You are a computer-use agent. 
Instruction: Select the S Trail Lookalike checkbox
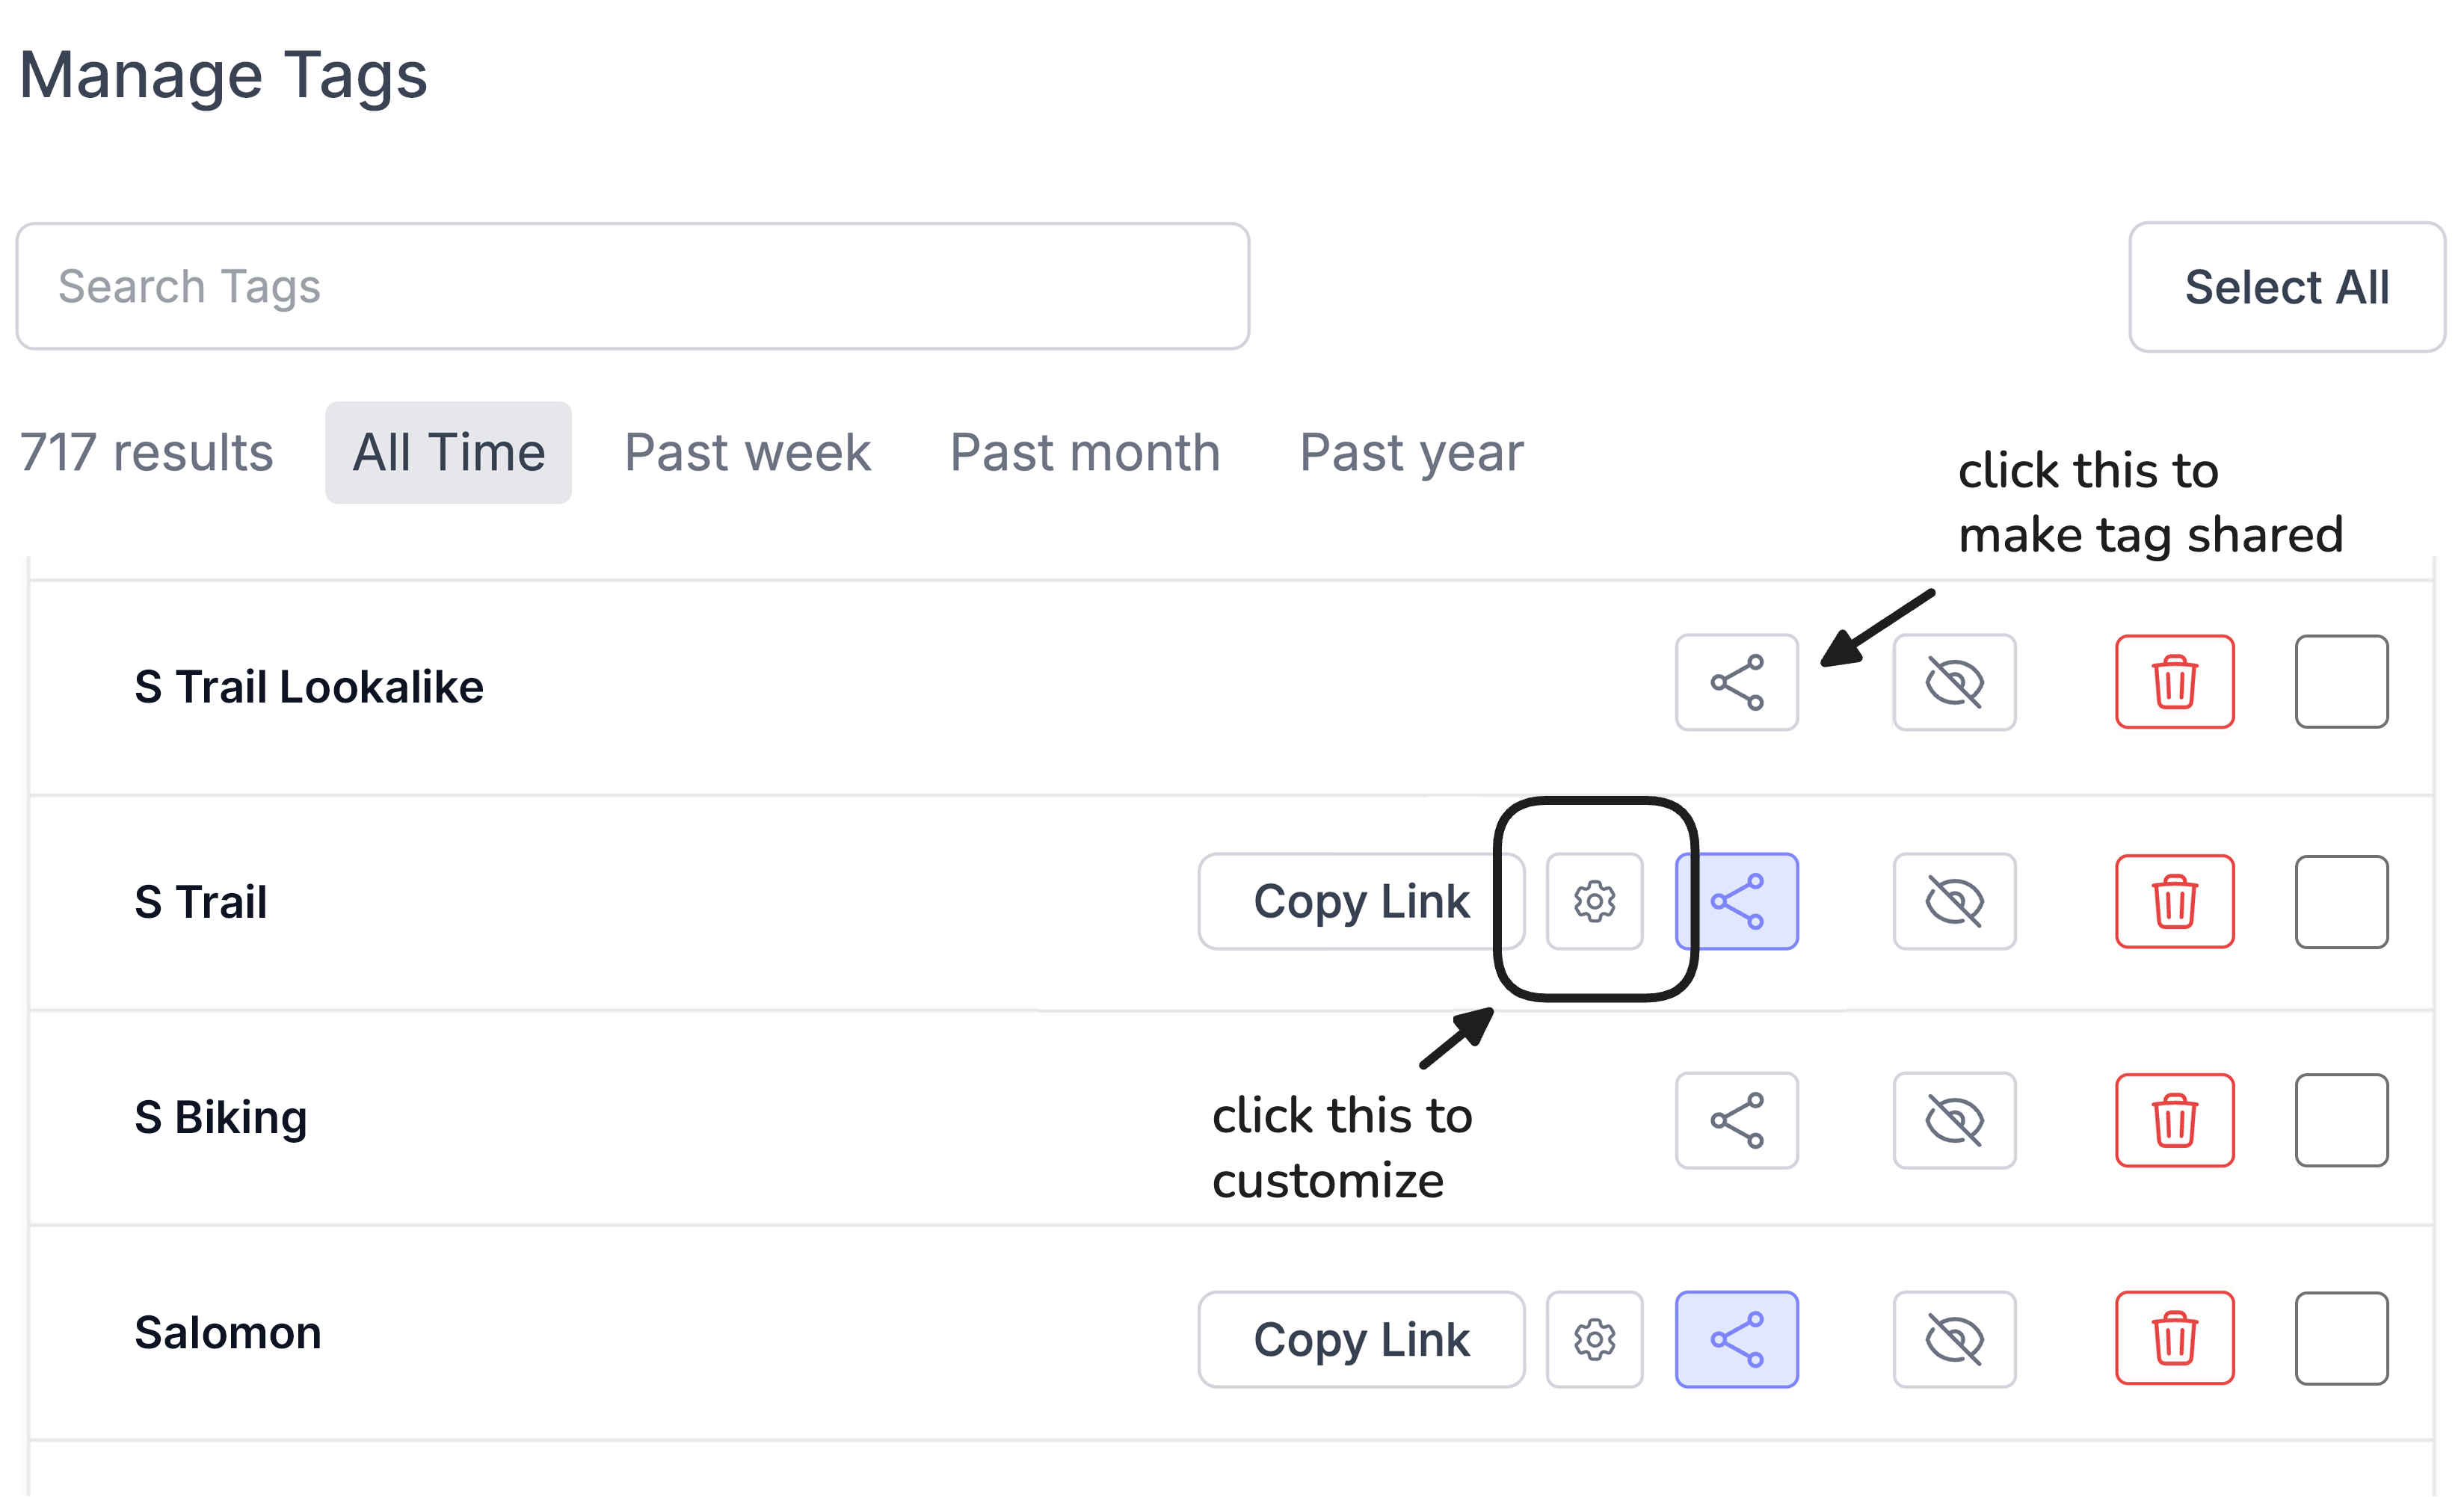[2341, 682]
